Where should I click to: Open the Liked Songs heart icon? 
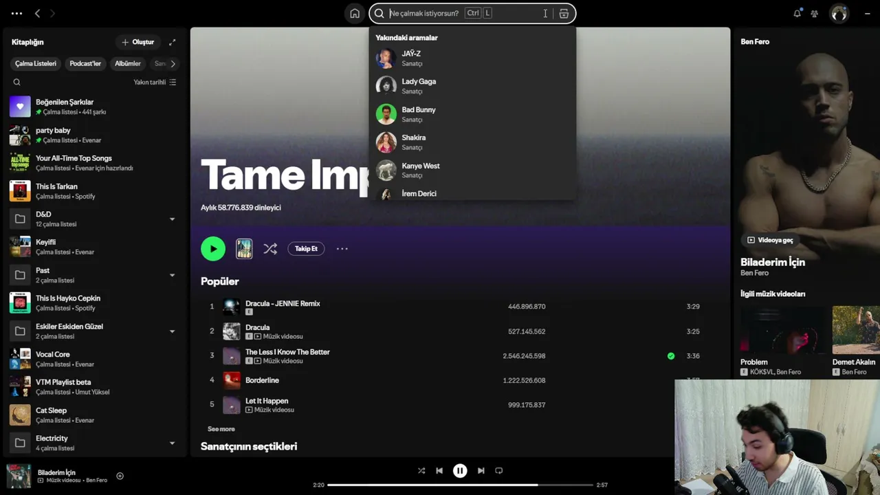pyautogui.click(x=20, y=107)
